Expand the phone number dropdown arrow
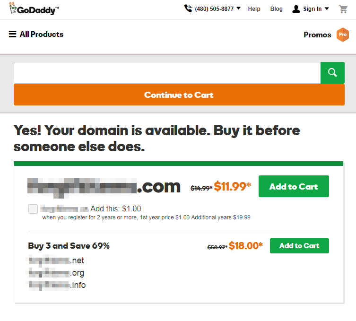 click(238, 9)
